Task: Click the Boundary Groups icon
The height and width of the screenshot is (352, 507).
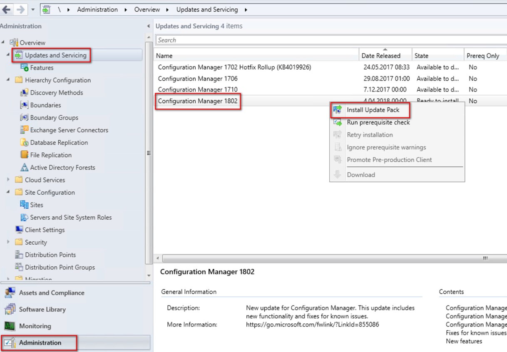Action: [24, 117]
